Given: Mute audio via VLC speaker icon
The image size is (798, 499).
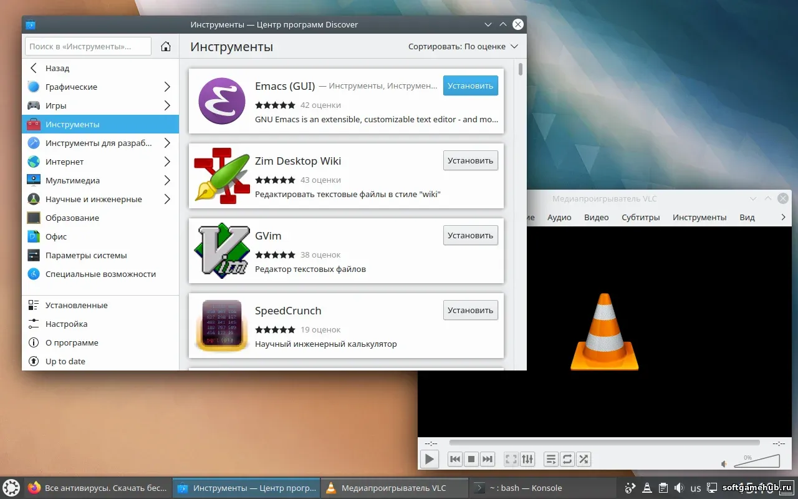Looking at the screenshot, I should click(x=724, y=464).
